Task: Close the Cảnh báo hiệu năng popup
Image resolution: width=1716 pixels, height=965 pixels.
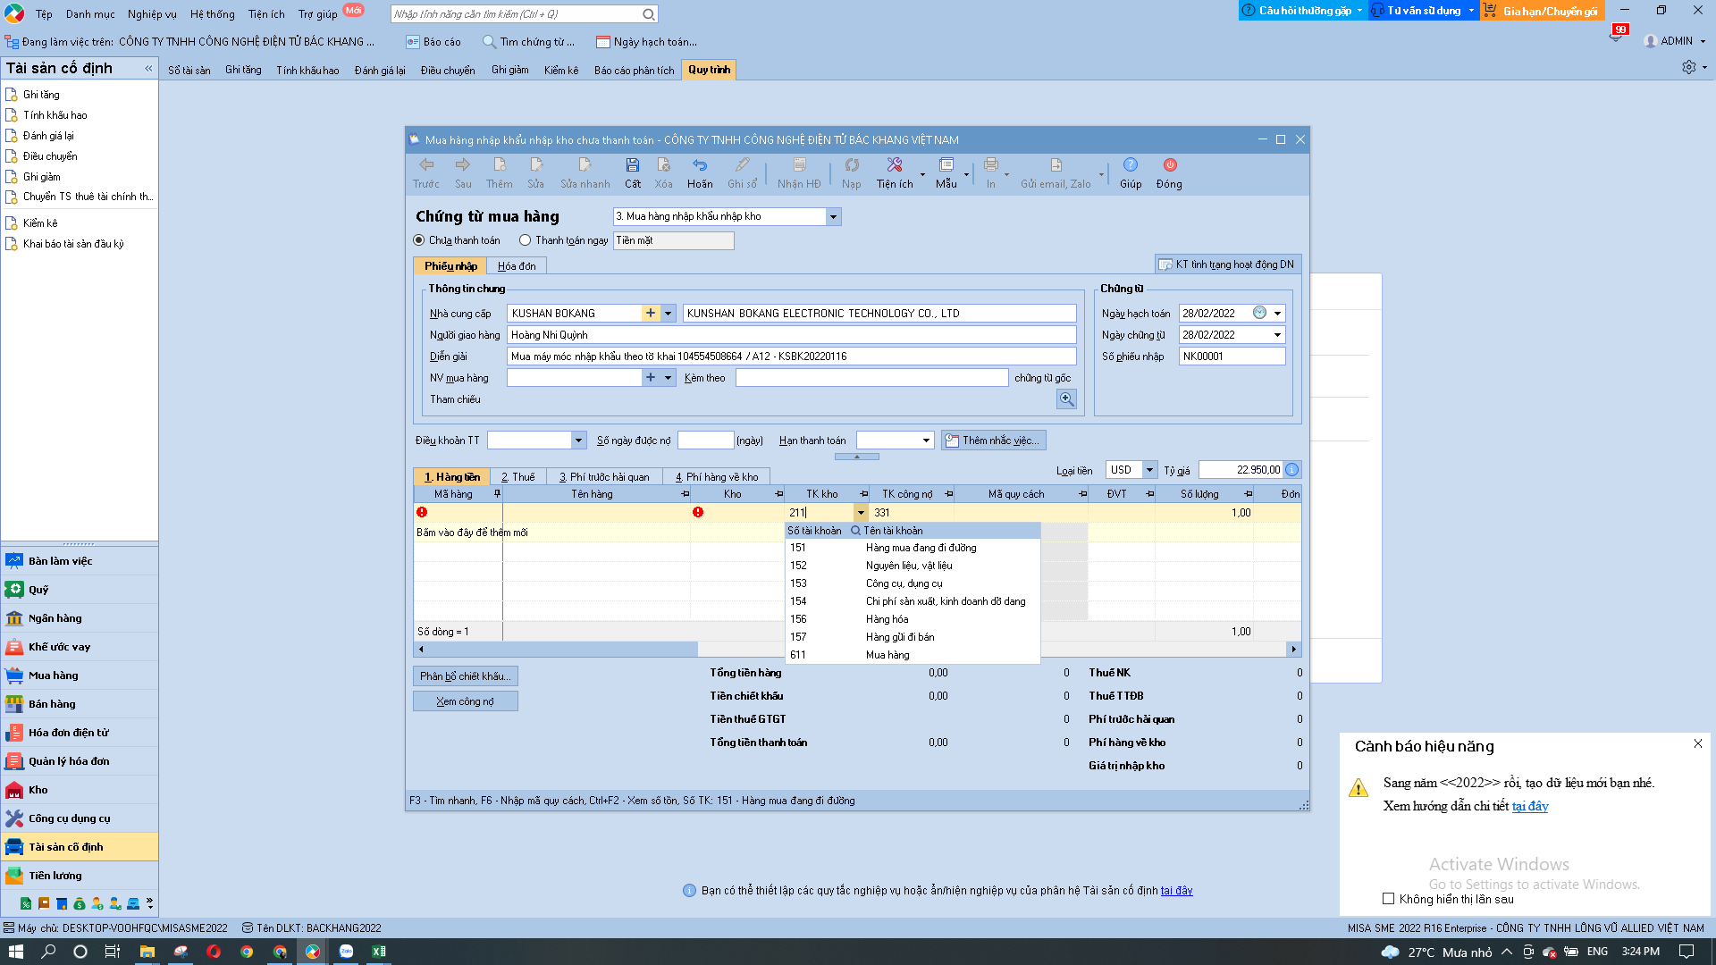Action: pyautogui.click(x=1698, y=744)
